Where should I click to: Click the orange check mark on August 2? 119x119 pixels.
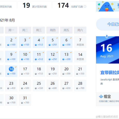[16, 38]
